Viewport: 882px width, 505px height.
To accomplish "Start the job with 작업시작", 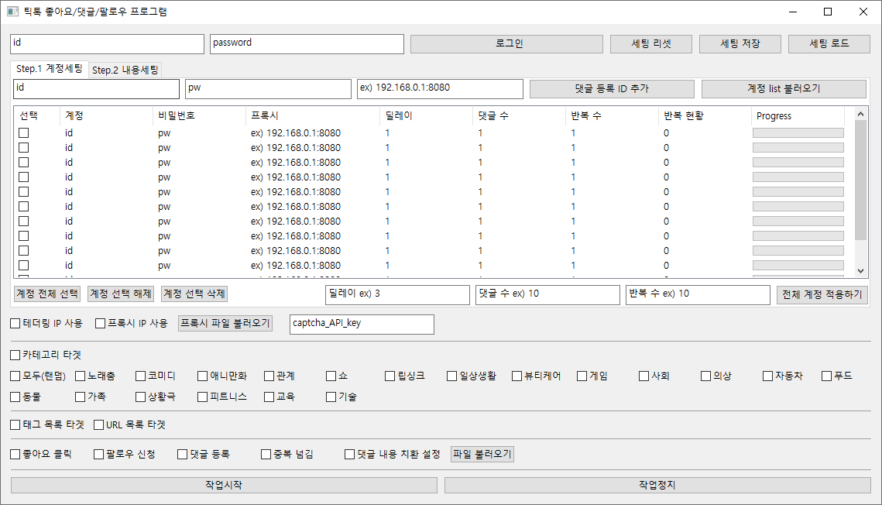I will (224, 486).
